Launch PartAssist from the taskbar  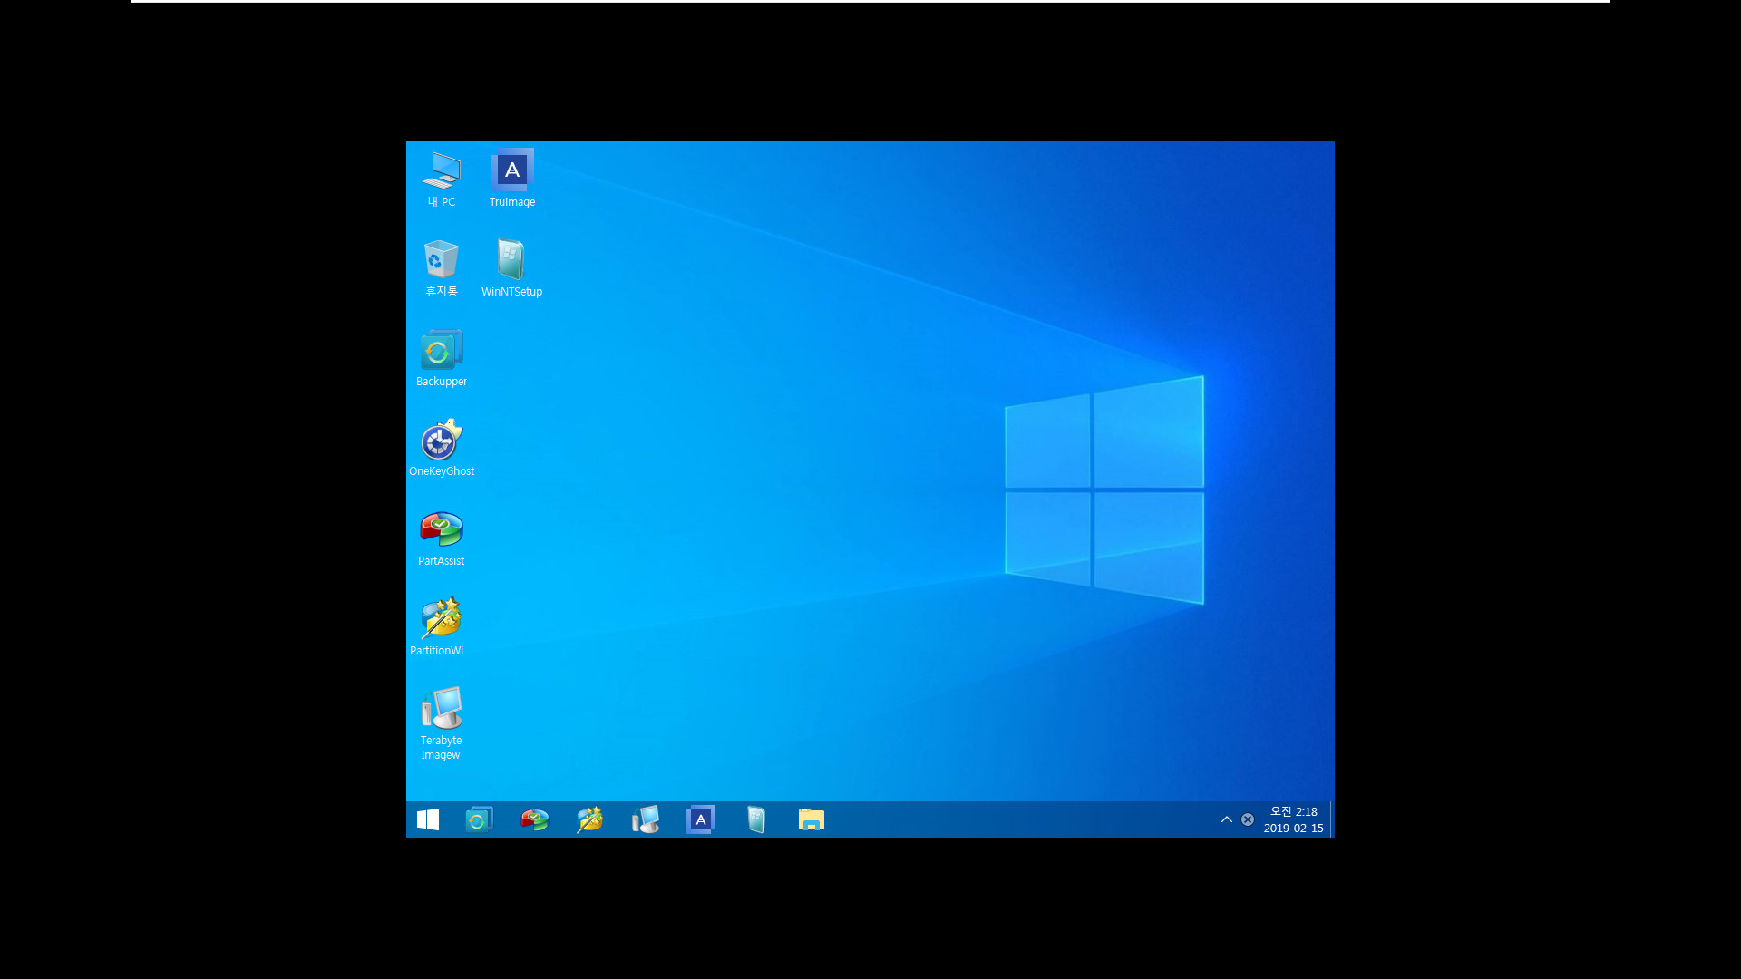tap(534, 819)
